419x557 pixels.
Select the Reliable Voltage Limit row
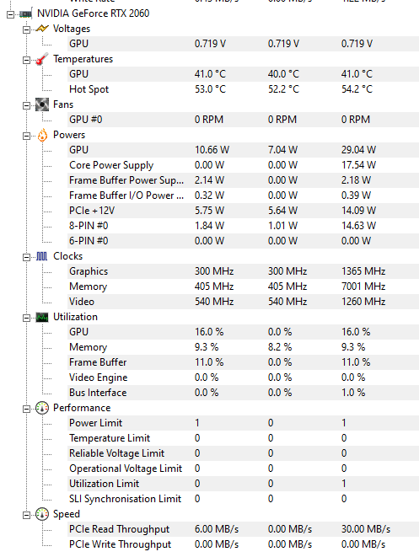point(244,453)
